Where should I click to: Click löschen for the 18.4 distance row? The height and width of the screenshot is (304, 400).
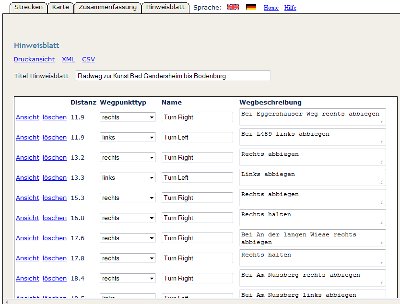(x=54, y=279)
